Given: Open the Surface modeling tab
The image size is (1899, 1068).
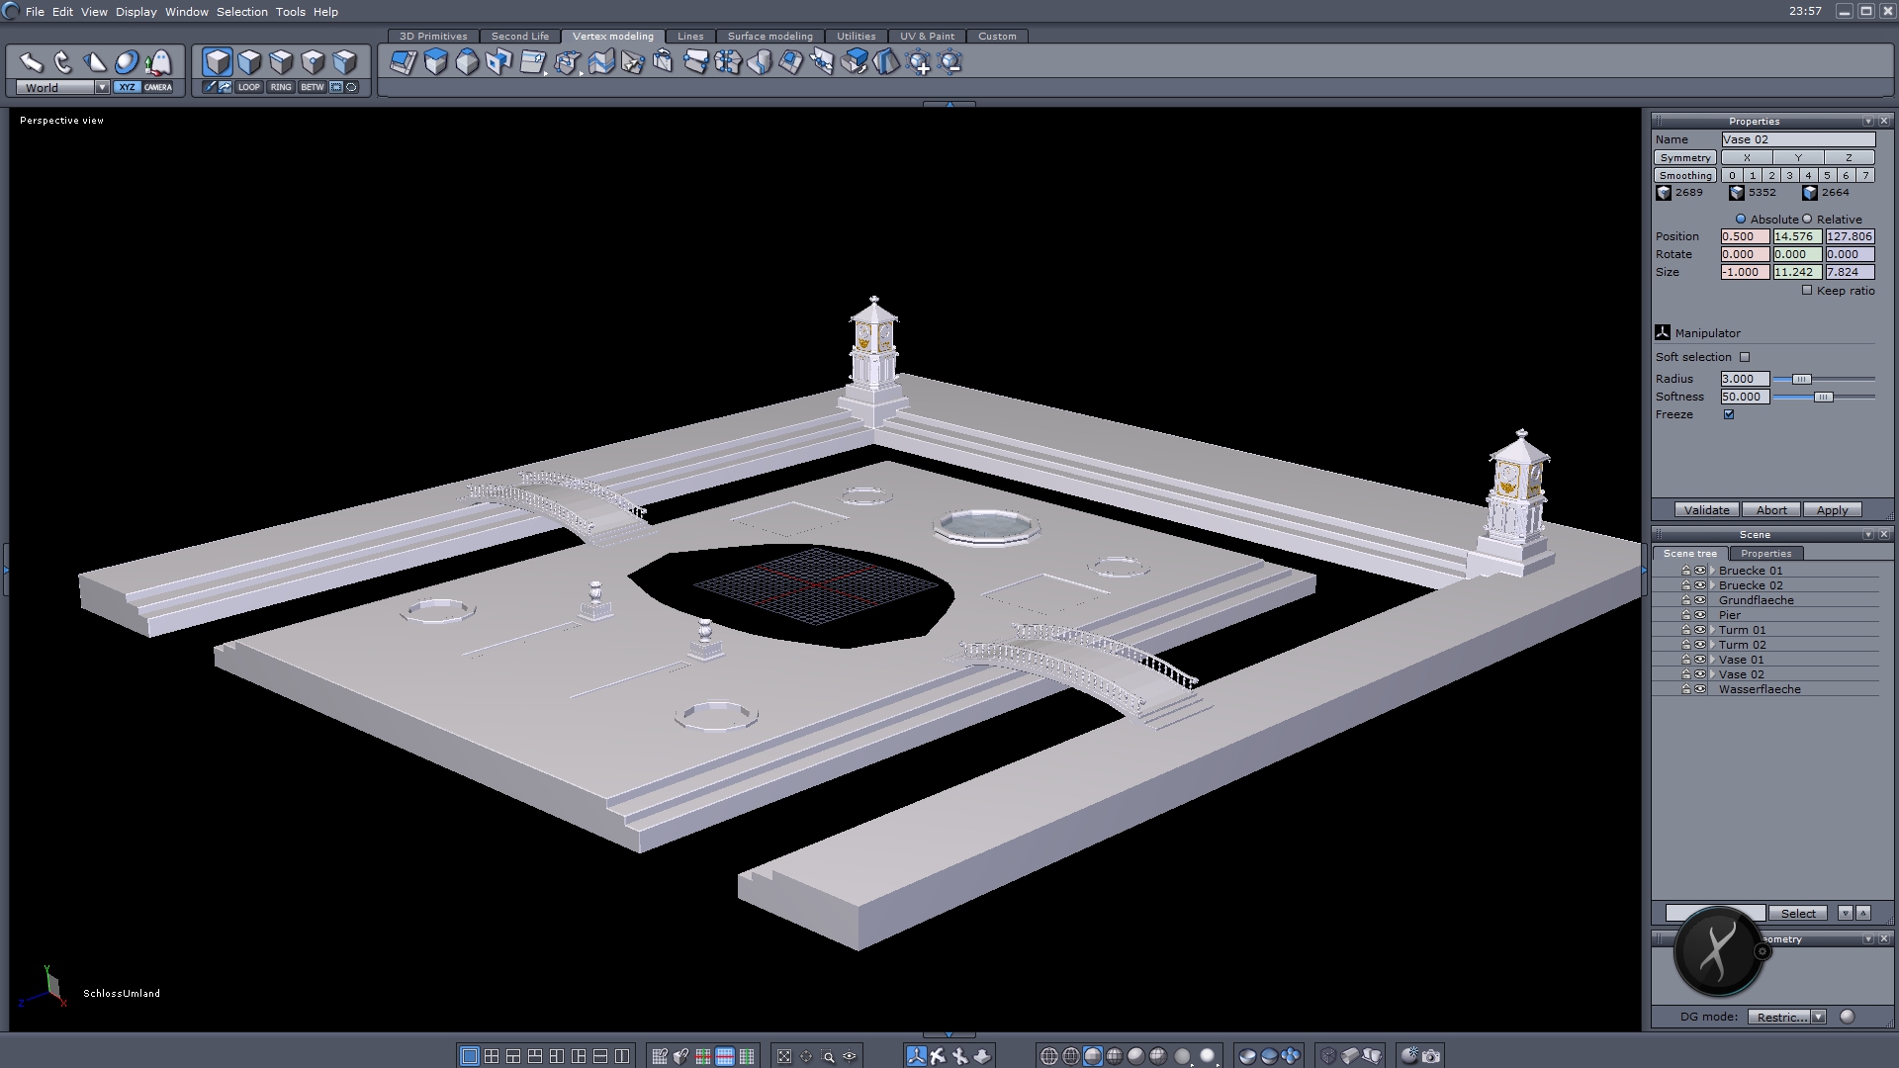Looking at the screenshot, I should click(769, 36).
